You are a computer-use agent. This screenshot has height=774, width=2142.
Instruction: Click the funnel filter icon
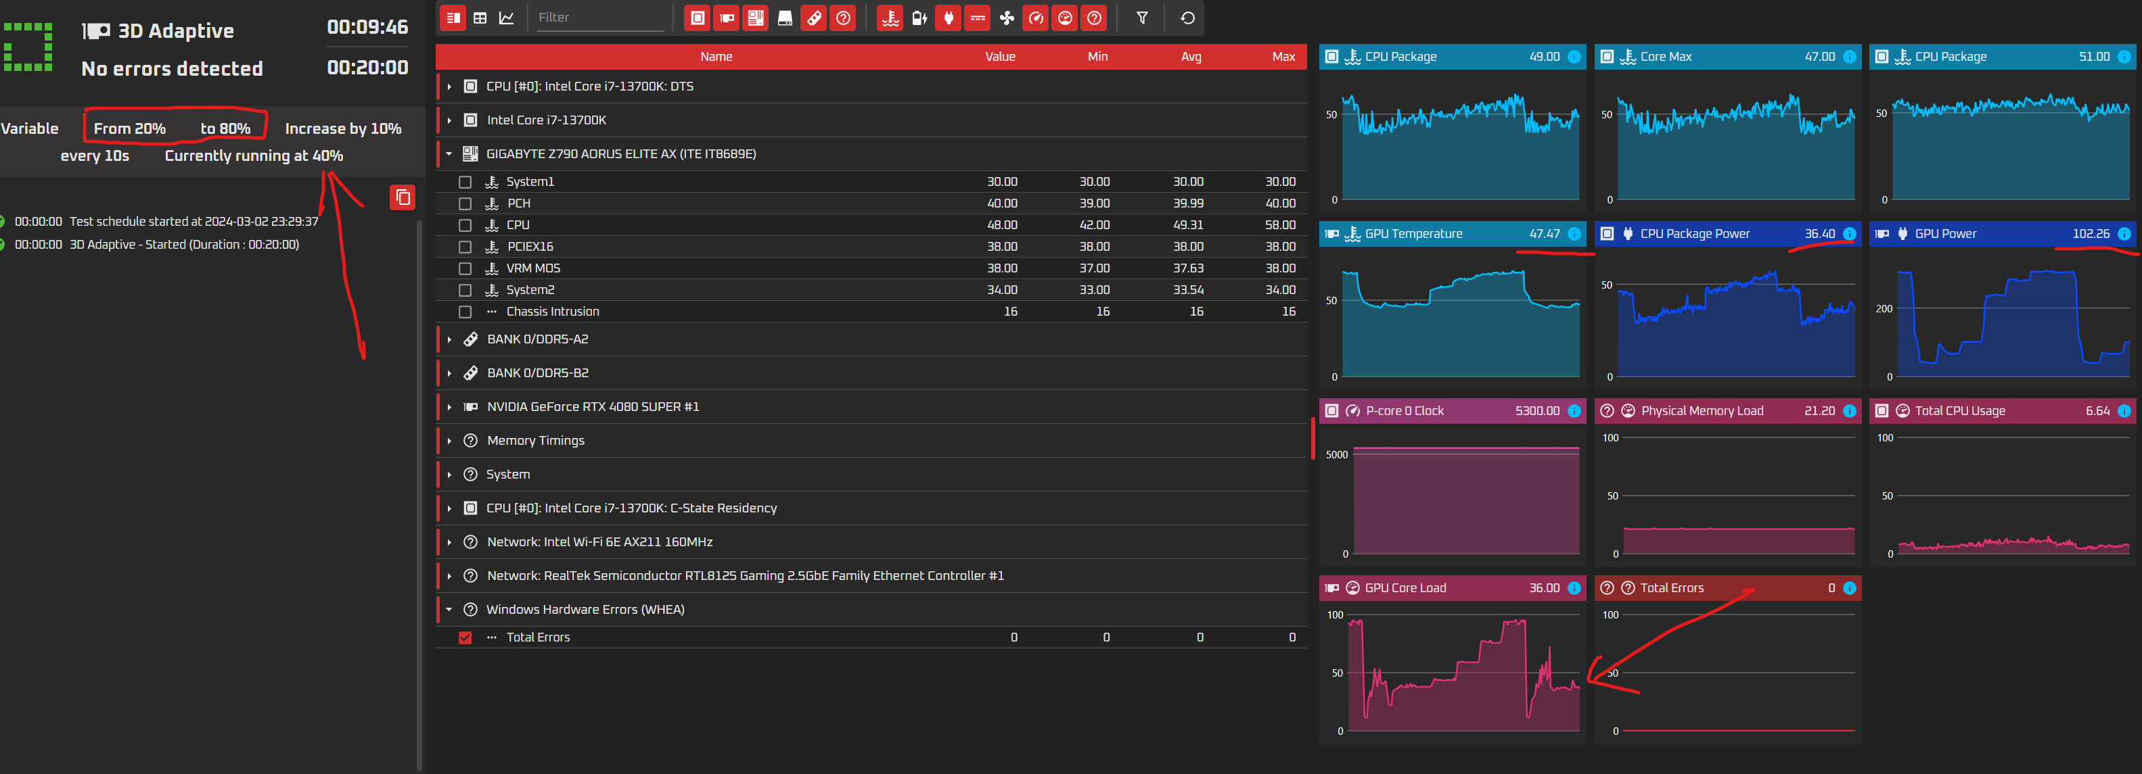[x=1141, y=18]
